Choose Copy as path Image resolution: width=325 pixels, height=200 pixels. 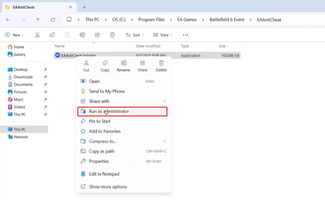(x=124, y=151)
